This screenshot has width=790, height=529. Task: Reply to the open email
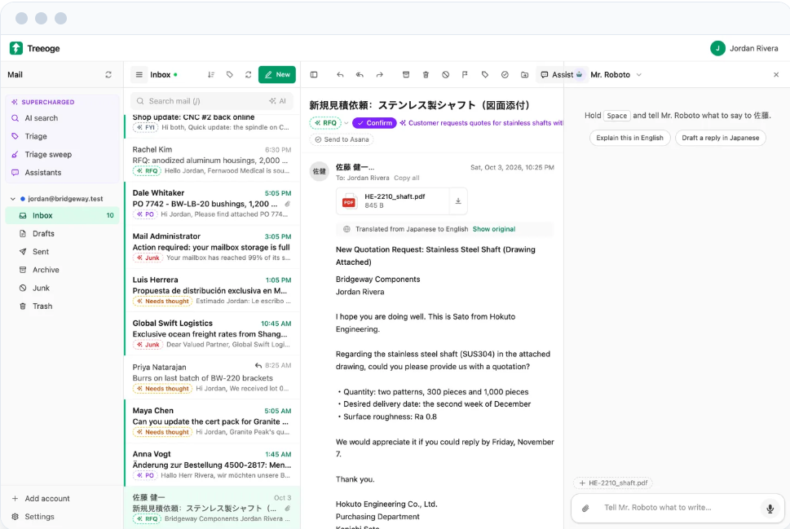click(x=340, y=74)
